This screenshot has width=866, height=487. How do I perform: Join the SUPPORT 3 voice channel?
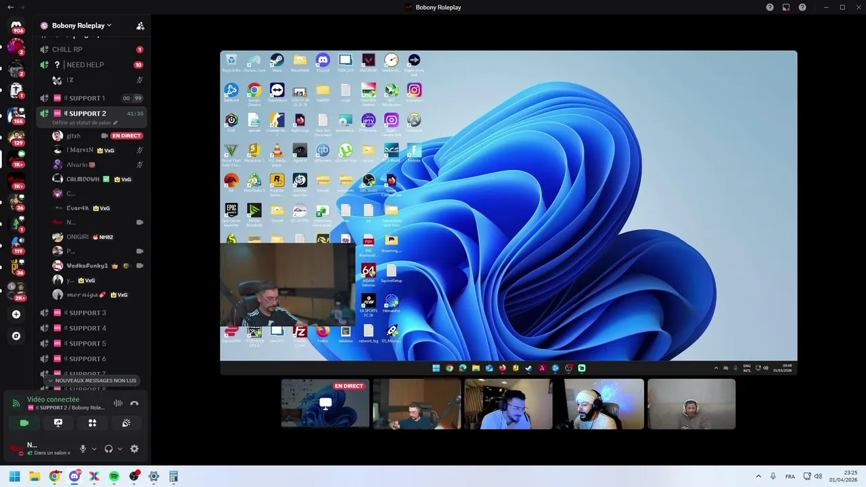91,313
